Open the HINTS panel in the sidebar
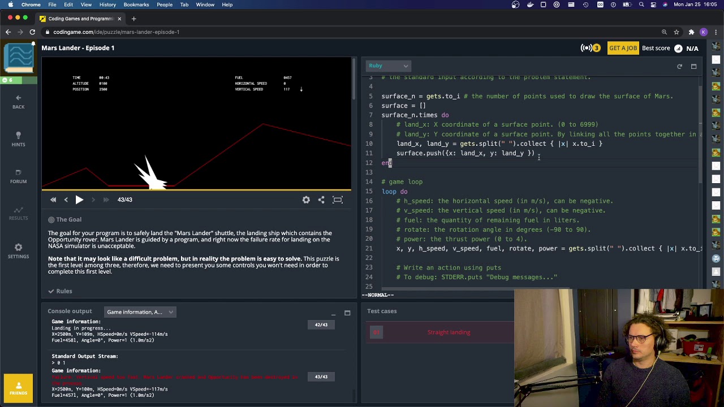724x407 pixels. [x=18, y=139]
